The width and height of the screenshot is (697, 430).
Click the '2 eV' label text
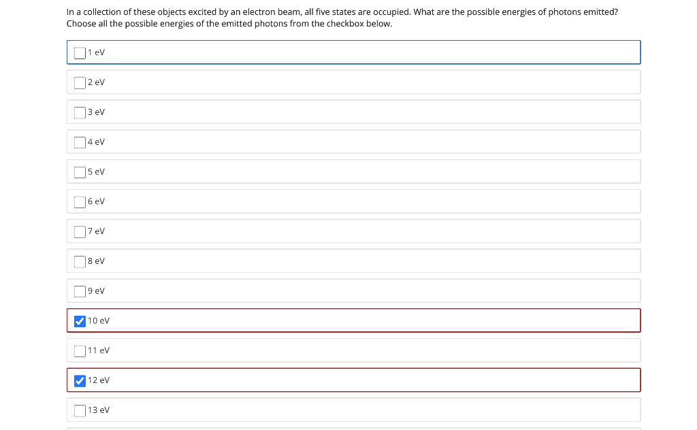pyautogui.click(x=96, y=82)
